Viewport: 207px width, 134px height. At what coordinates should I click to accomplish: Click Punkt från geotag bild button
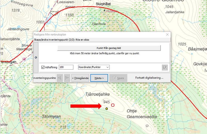tap(109, 48)
